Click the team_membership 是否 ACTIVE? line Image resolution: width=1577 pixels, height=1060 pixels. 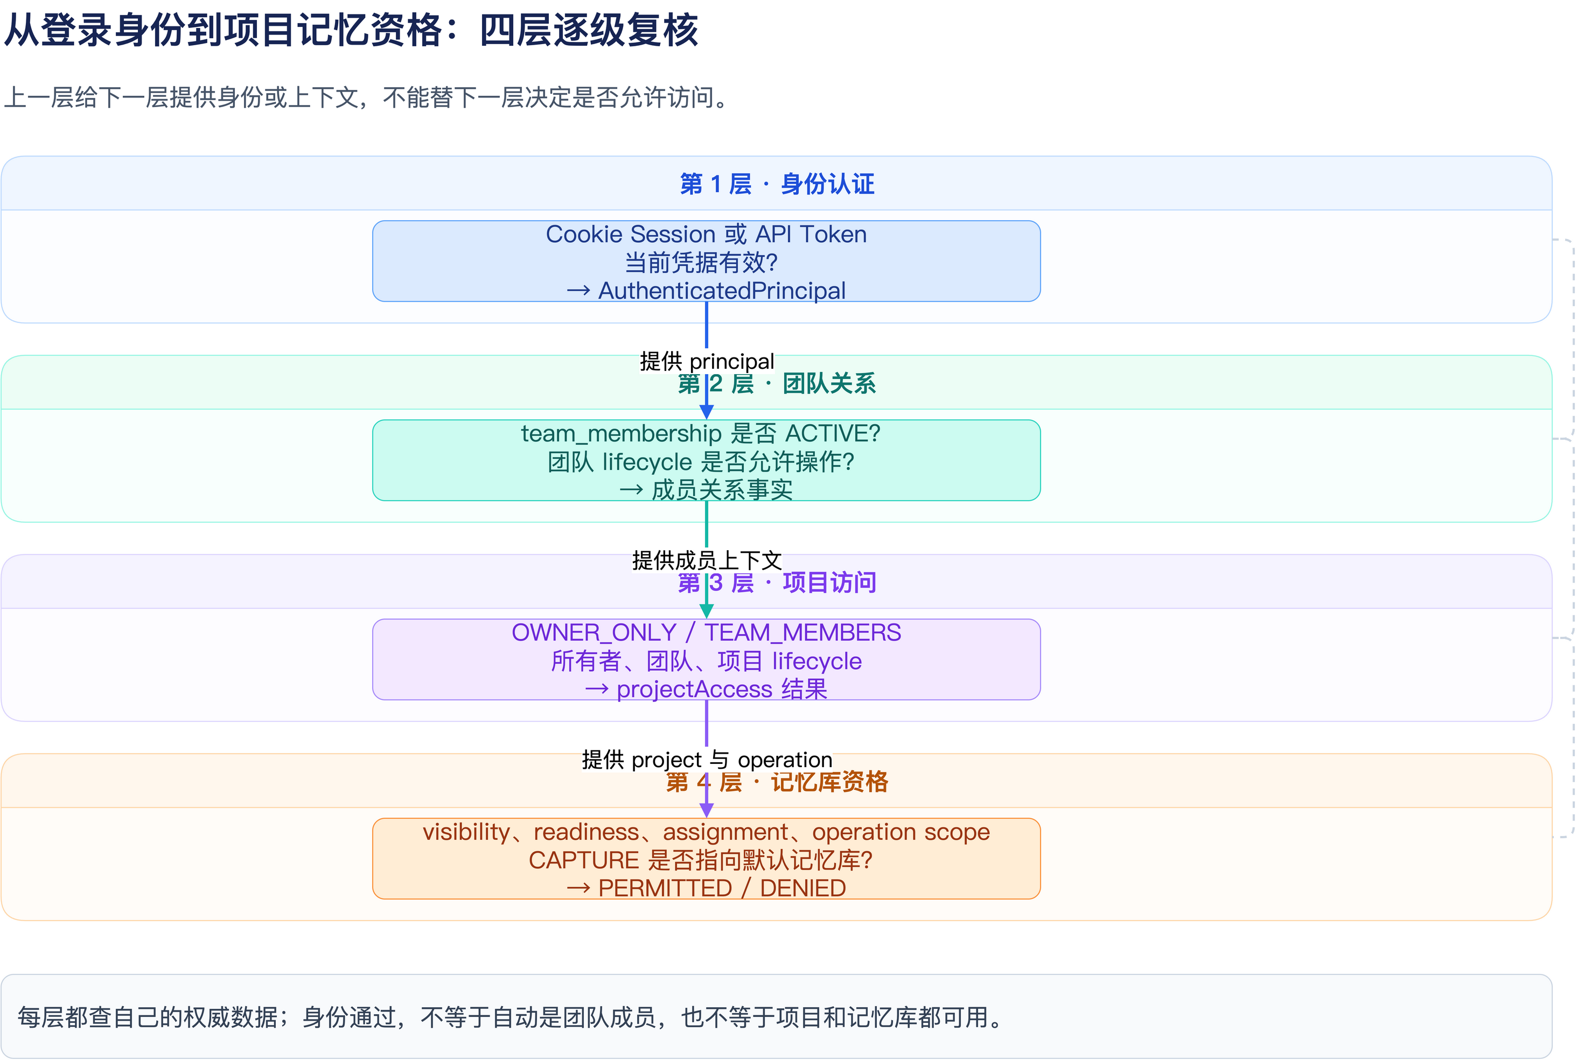click(701, 433)
